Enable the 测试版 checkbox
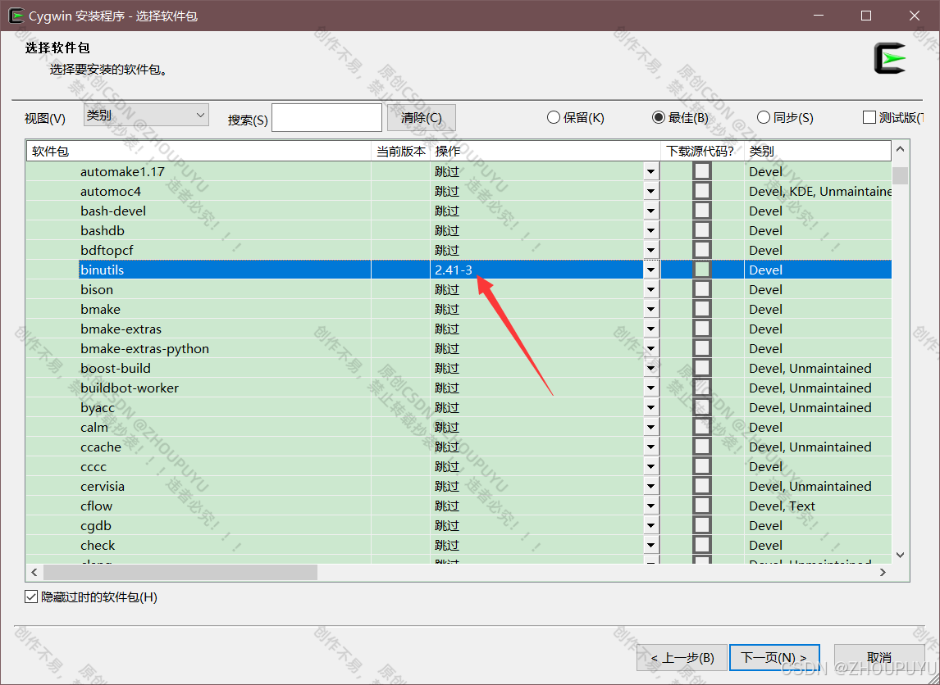The width and height of the screenshot is (940, 685). click(x=869, y=117)
